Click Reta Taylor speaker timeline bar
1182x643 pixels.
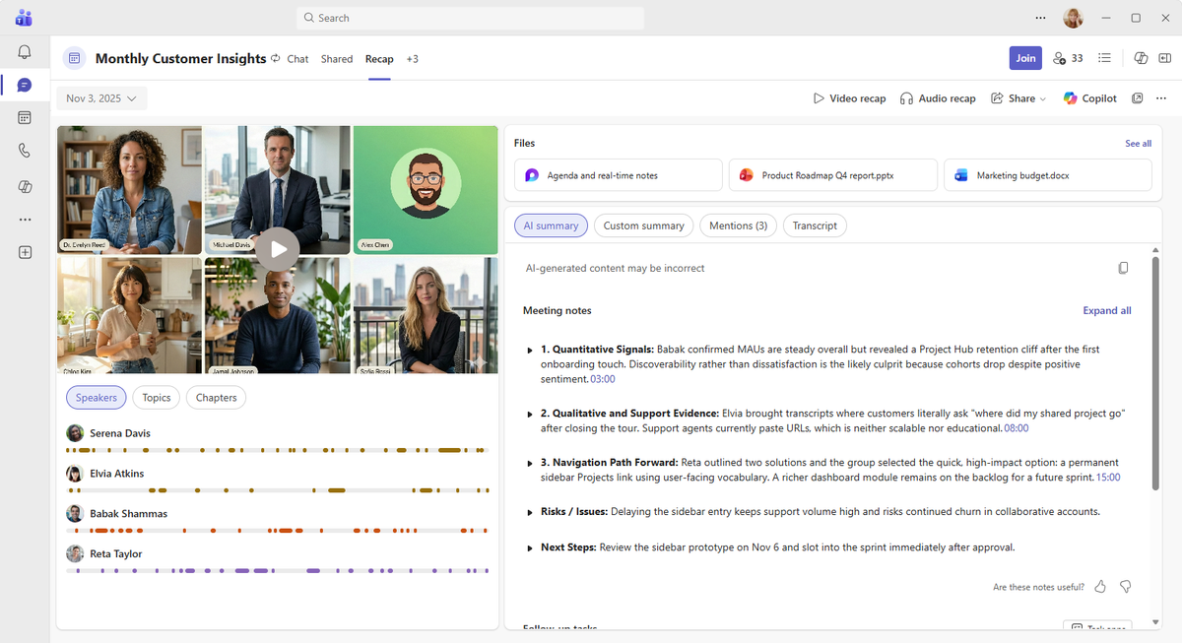(277, 571)
